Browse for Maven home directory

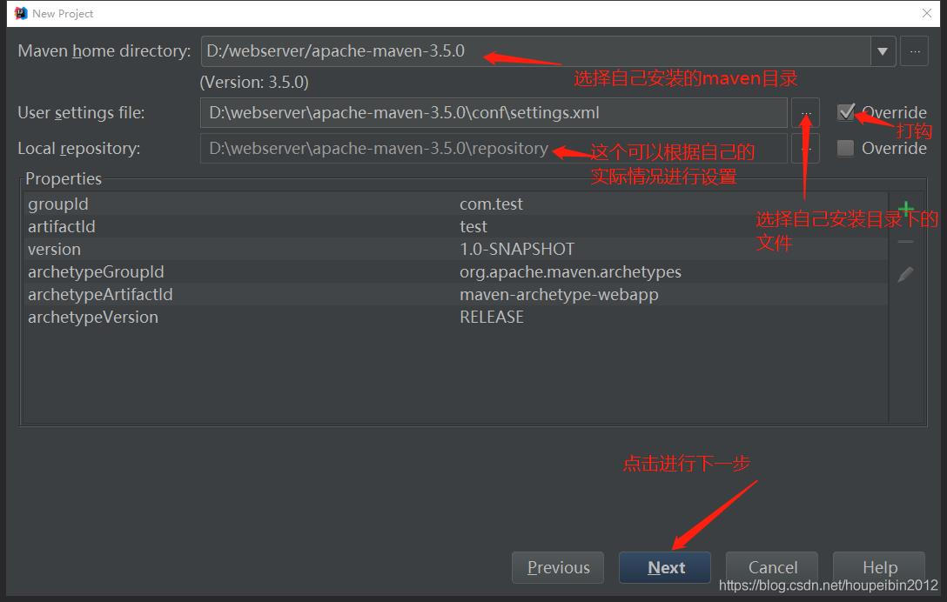coord(914,51)
